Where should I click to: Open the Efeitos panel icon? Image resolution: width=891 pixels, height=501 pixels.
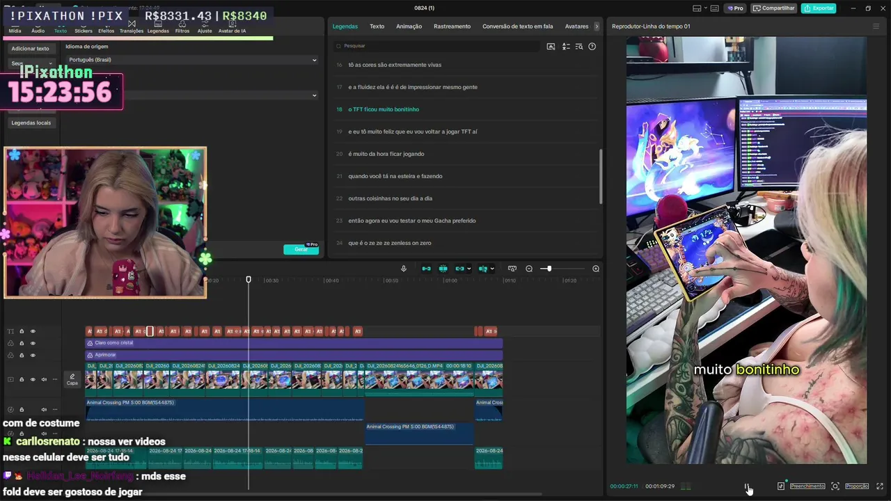pos(107,28)
